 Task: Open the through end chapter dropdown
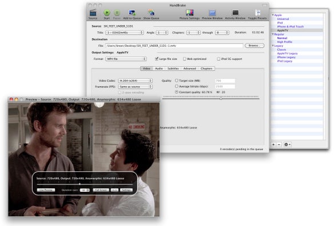[222, 33]
